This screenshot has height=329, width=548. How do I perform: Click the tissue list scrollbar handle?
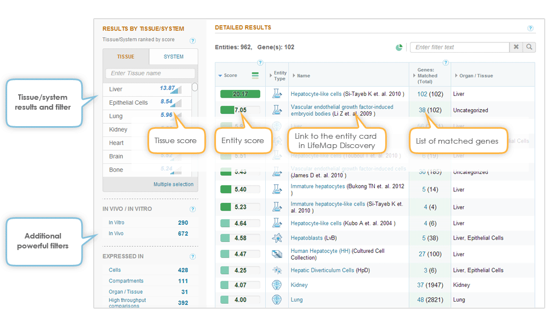coord(195,87)
